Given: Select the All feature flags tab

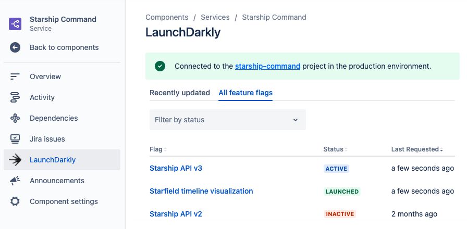Looking at the screenshot, I should click(245, 93).
